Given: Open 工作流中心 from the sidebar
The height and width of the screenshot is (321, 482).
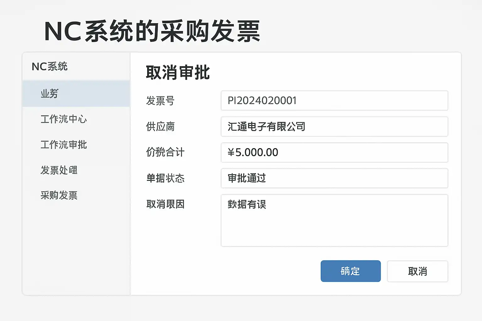Looking at the screenshot, I should click(x=64, y=119).
